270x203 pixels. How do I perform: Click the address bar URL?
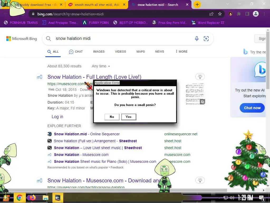70,14
